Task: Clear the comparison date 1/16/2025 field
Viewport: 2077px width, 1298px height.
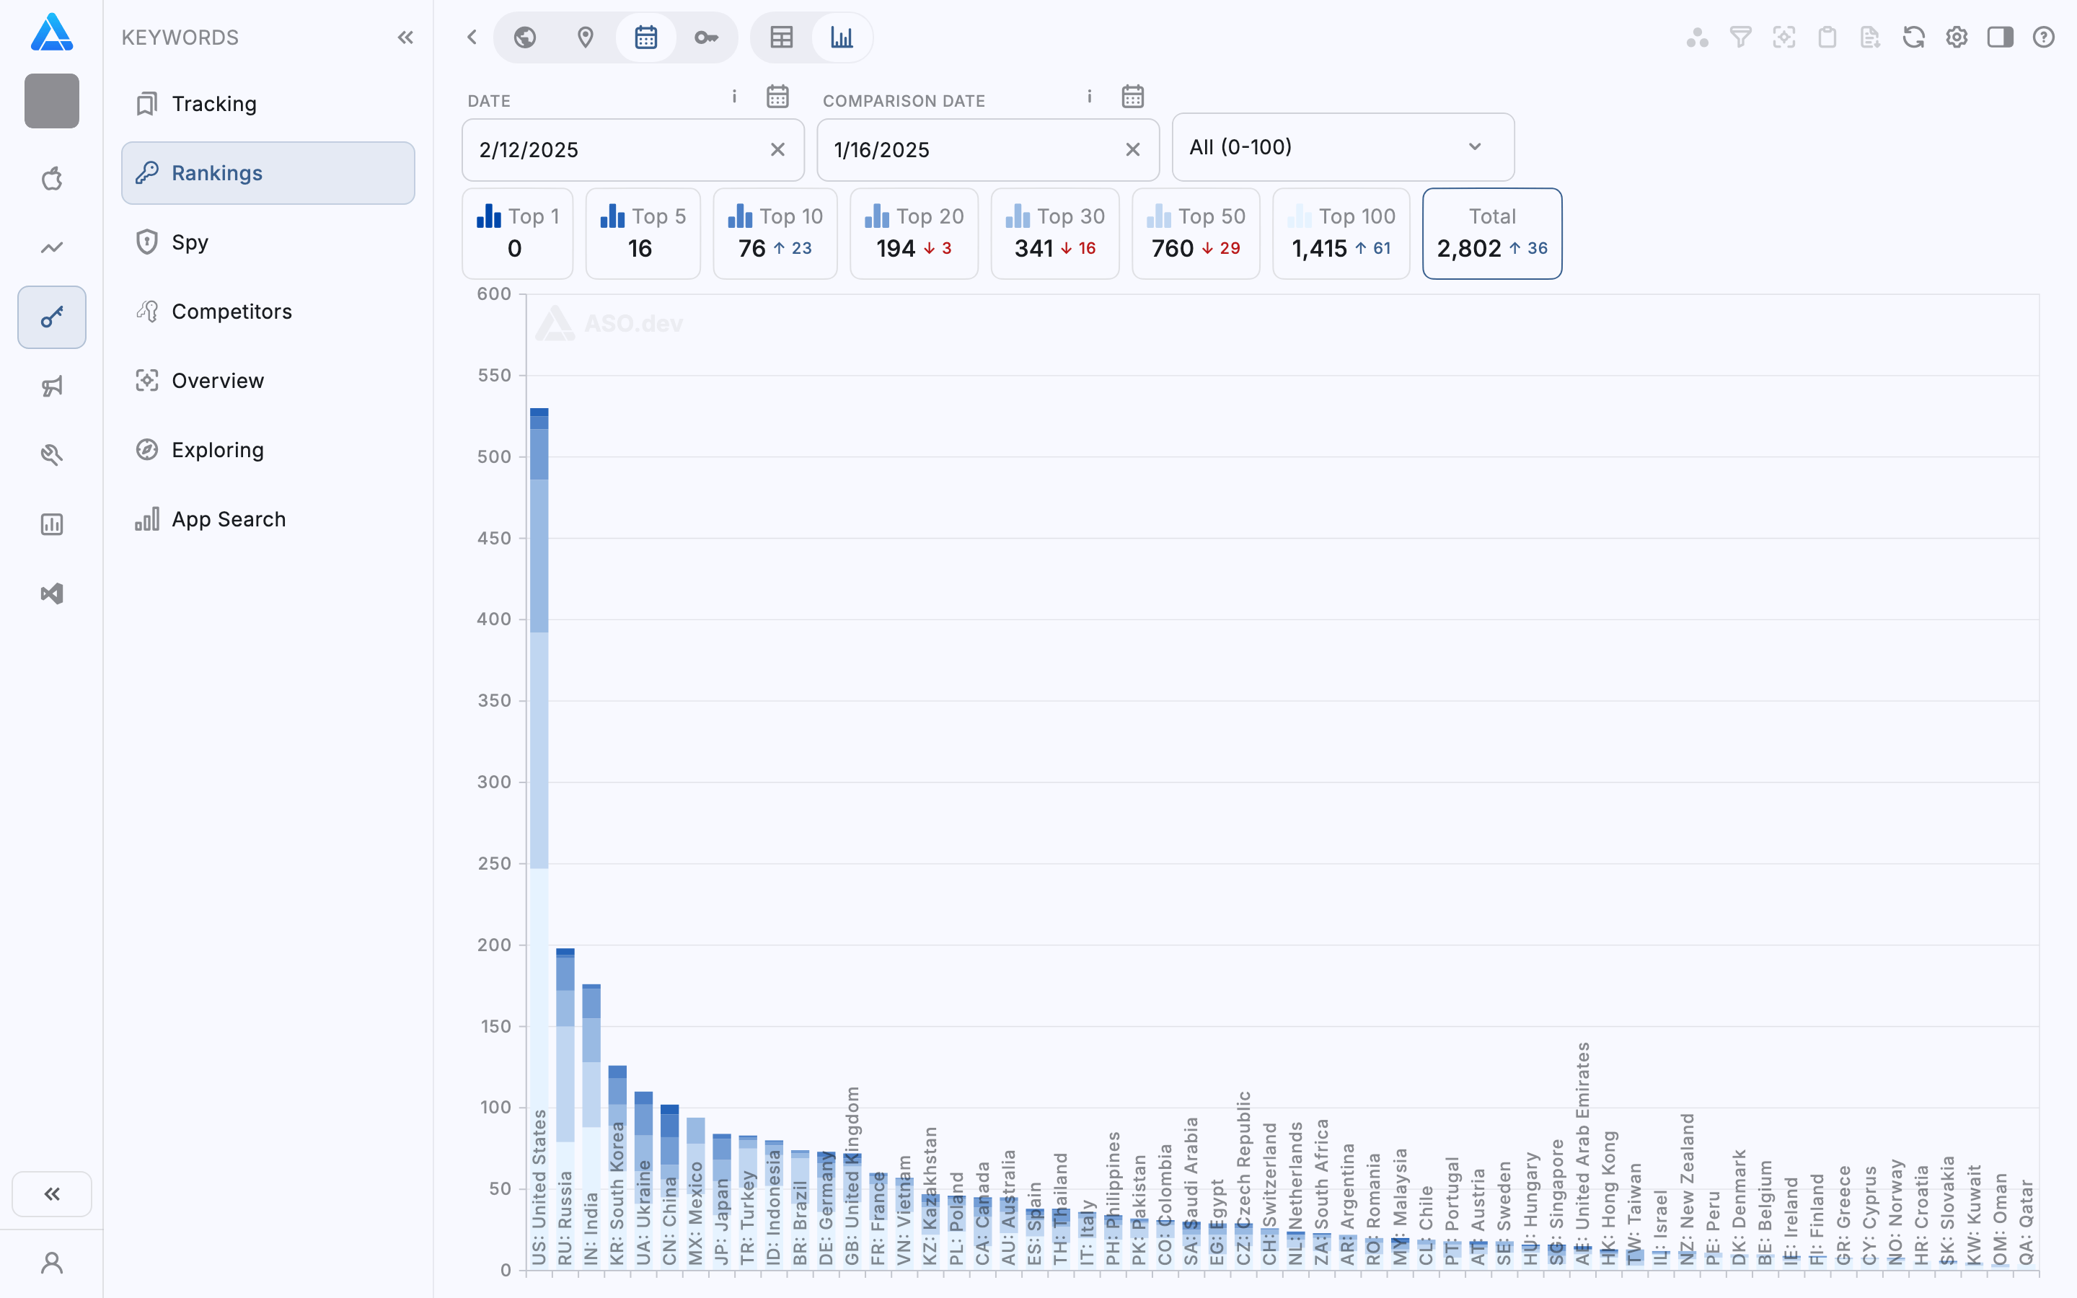Action: 1132,149
